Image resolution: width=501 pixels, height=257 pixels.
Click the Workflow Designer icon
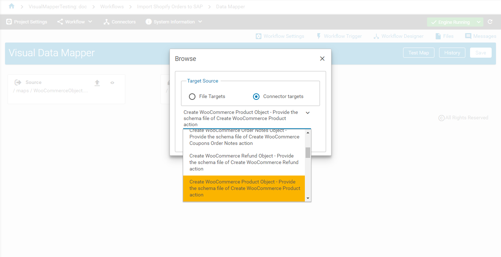[x=376, y=36]
